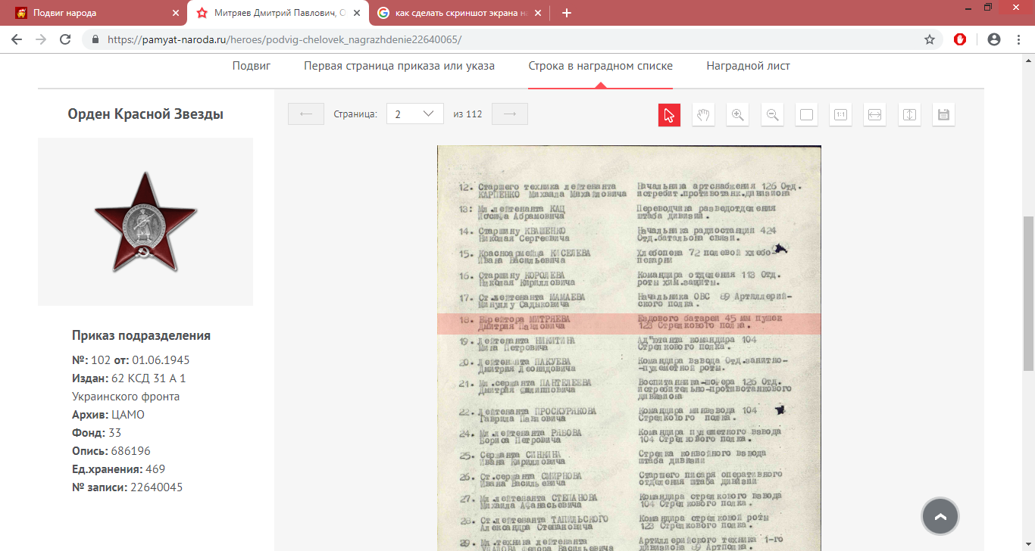Switch to the Подвиг tab

click(251, 66)
